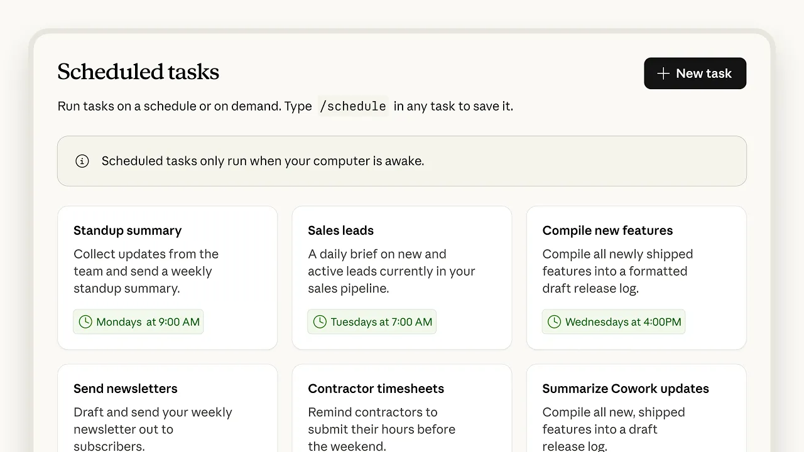Open the Compile new features task card
Screen dimensions: 804x452
click(x=636, y=277)
